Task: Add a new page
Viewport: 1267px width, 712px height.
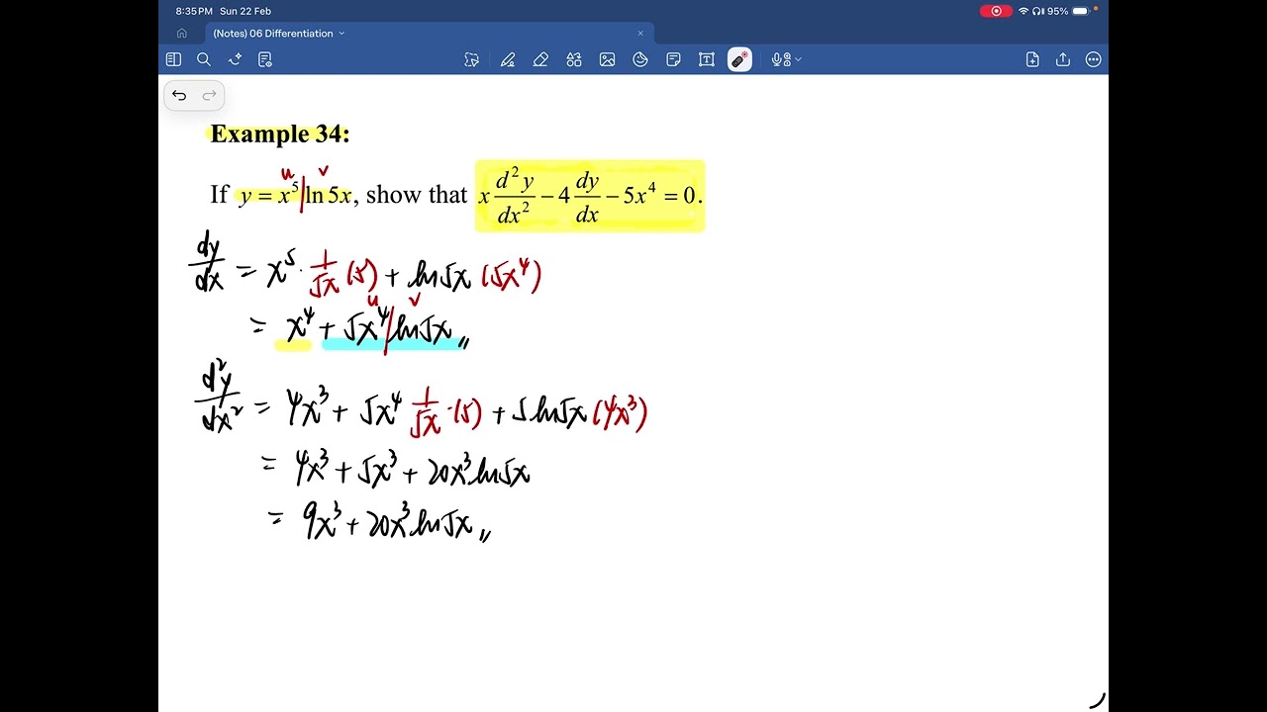Action: 1032,59
